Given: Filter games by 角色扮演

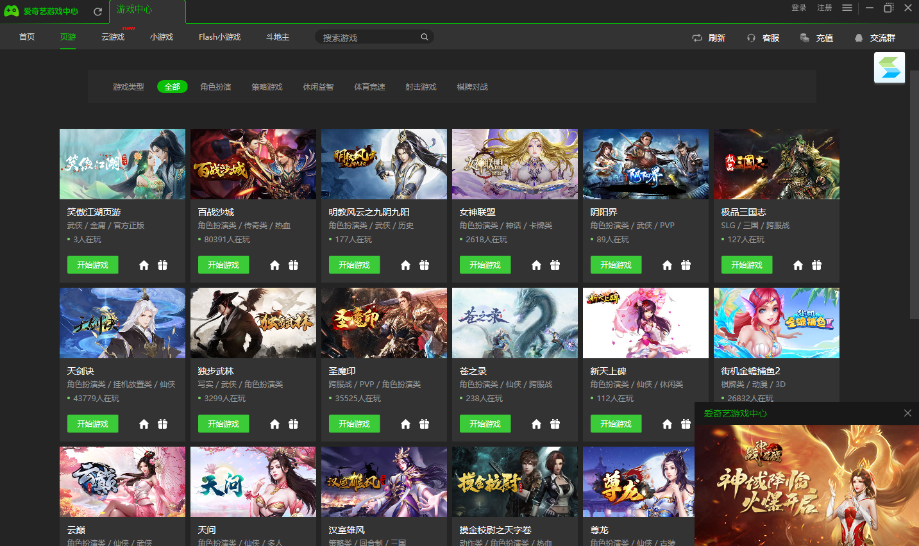Looking at the screenshot, I should (x=215, y=87).
